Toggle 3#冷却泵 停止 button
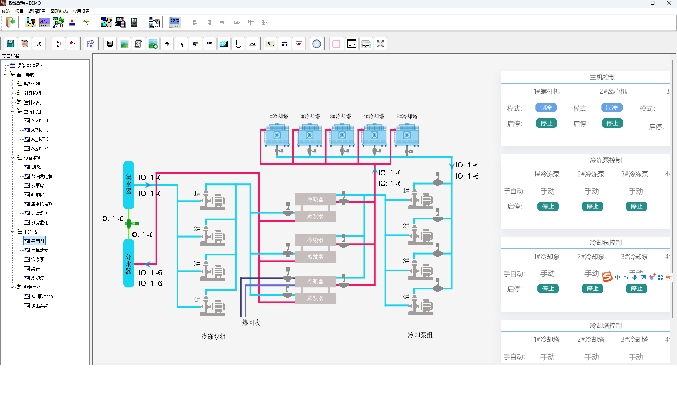This screenshot has height=394, width=677. tap(636, 288)
